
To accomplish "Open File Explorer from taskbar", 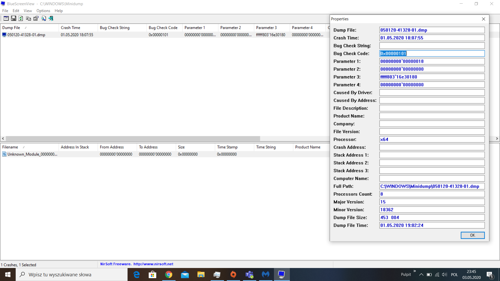I will pos(201,274).
